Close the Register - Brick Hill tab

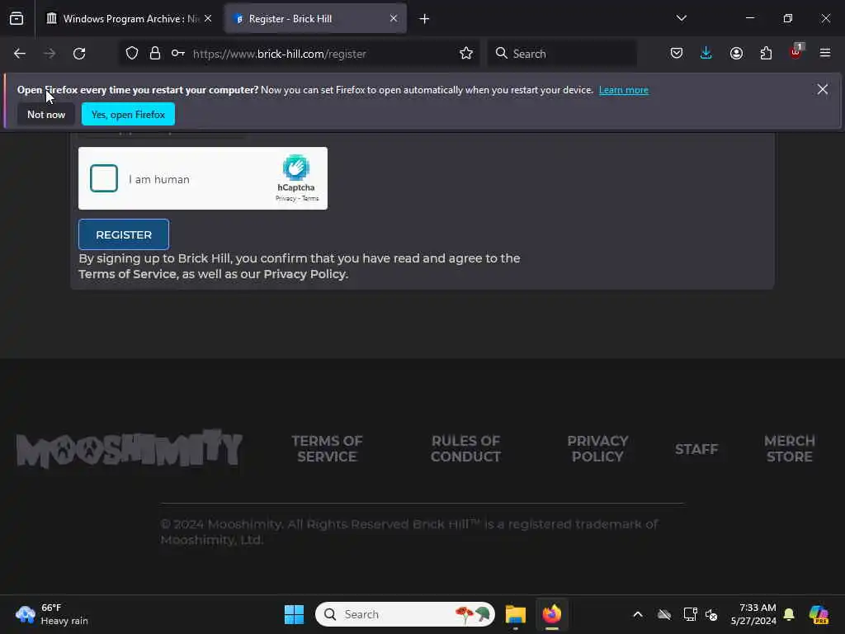[x=394, y=18]
